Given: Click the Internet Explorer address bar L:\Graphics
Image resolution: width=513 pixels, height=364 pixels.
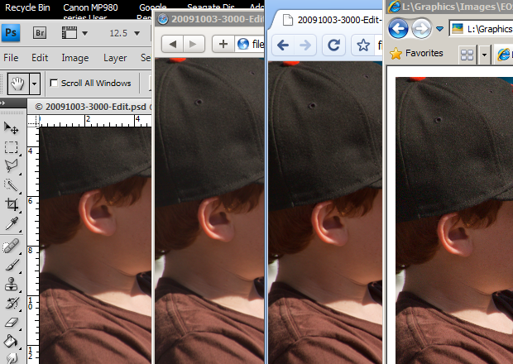Looking at the screenshot, I should (x=482, y=29).
